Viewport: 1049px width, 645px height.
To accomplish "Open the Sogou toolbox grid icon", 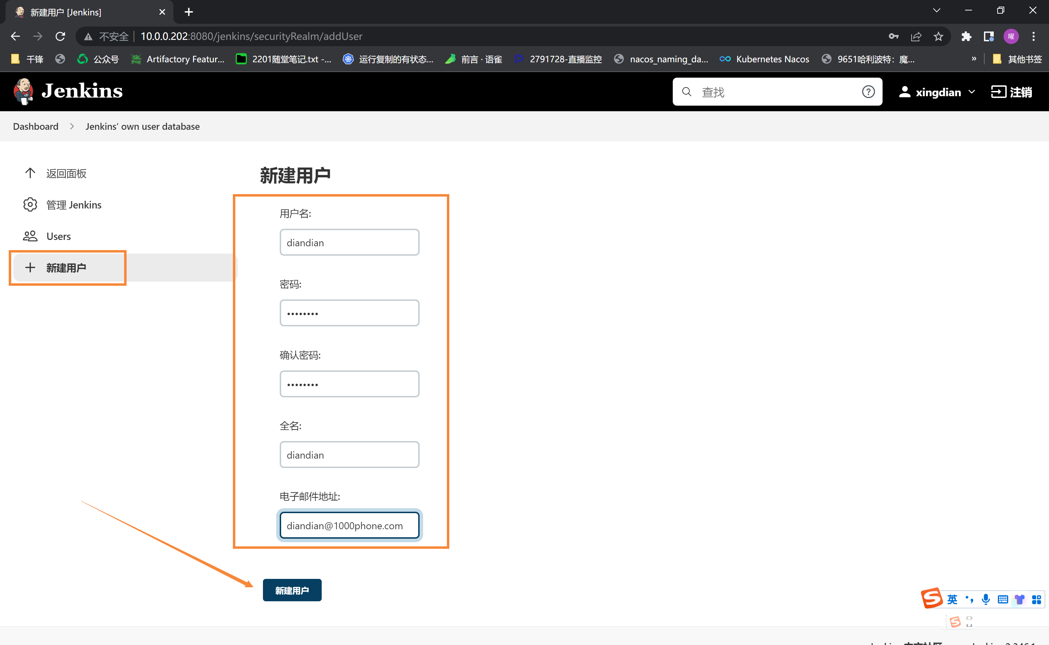I will point(1036,600).
